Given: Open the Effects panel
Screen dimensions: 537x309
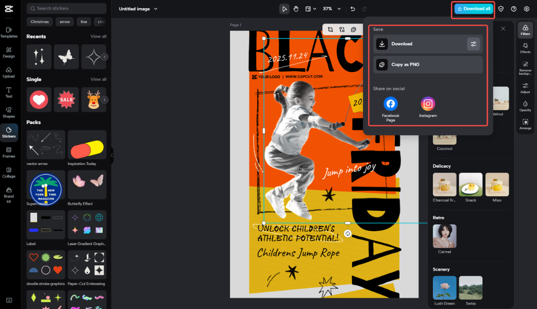Looking at the screenshot, I should pos(525,48).
